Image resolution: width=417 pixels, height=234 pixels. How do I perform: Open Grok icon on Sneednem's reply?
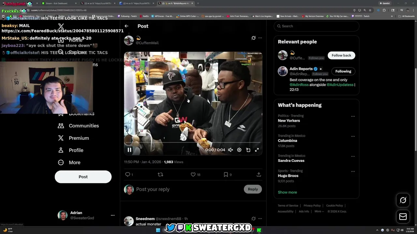pyautogui.click(x=253, y=219)
